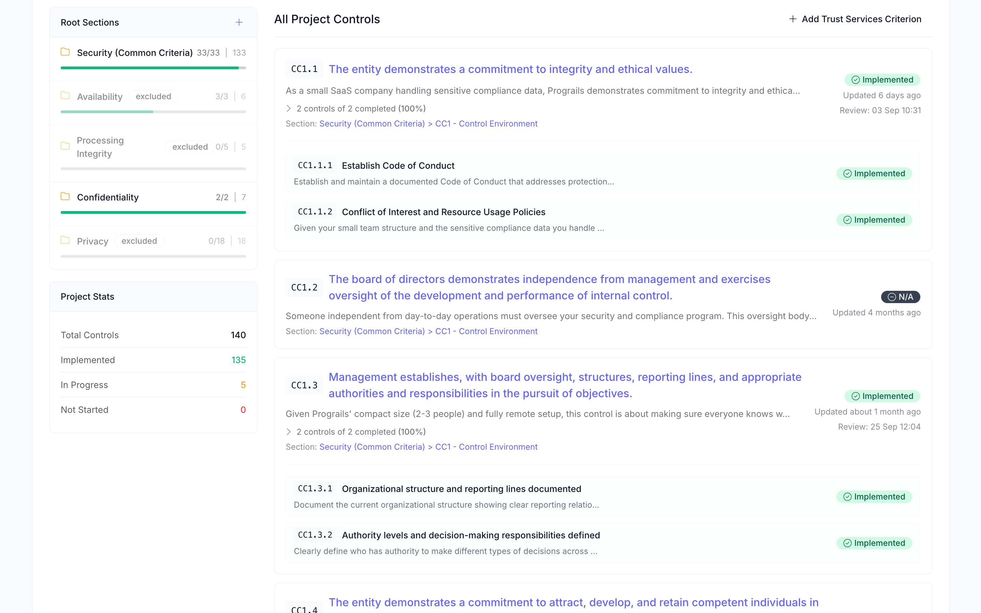Click the Availability folder icon
This screenshot has height=613, width=981.
click(x=65, y=96)
